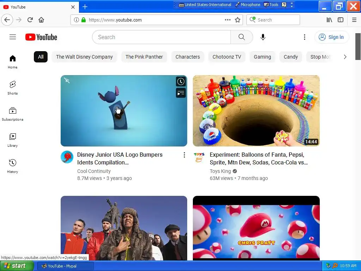Open the language bar Tools menu

pos(271,5)
